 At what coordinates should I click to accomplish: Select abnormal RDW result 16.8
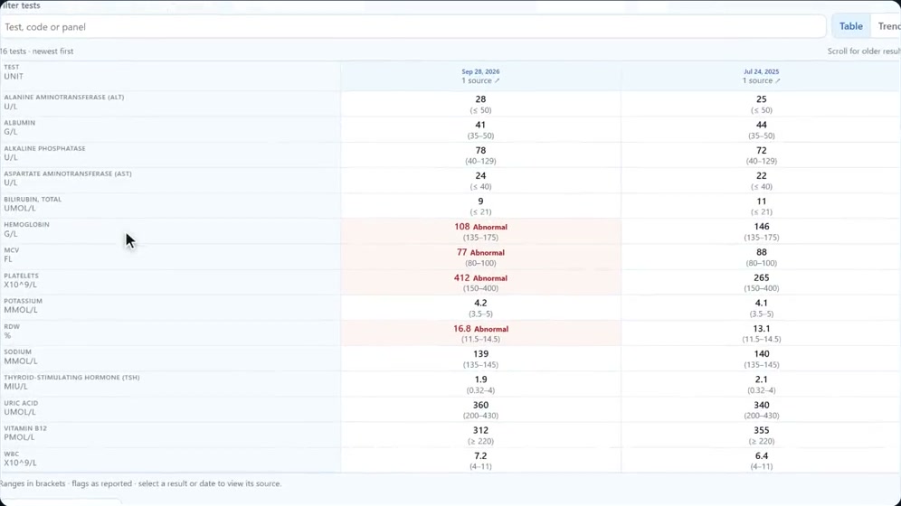(x=462, y=329)
